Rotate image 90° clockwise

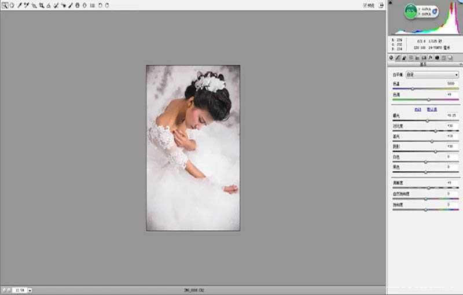click(x=107, y=5)
